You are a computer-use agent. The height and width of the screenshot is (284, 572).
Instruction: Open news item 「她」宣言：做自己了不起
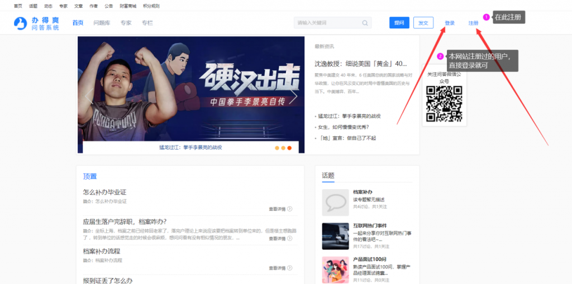point(347,138)
